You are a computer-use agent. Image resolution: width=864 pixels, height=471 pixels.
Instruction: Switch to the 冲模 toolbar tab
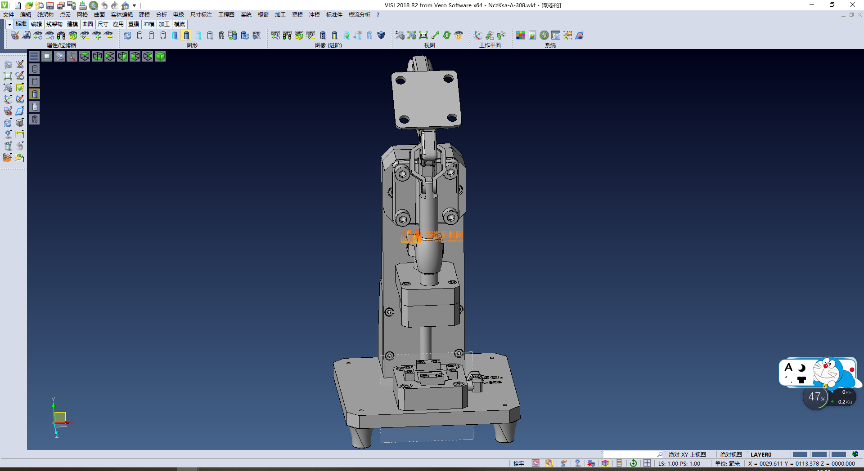point(149,24)
